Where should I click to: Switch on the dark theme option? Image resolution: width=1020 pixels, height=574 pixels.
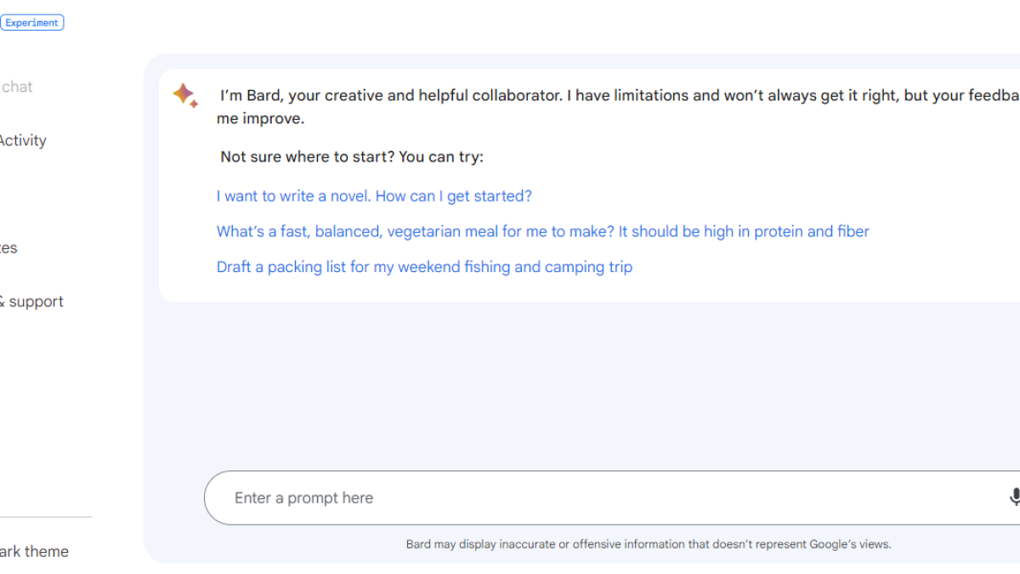[34, 551]
